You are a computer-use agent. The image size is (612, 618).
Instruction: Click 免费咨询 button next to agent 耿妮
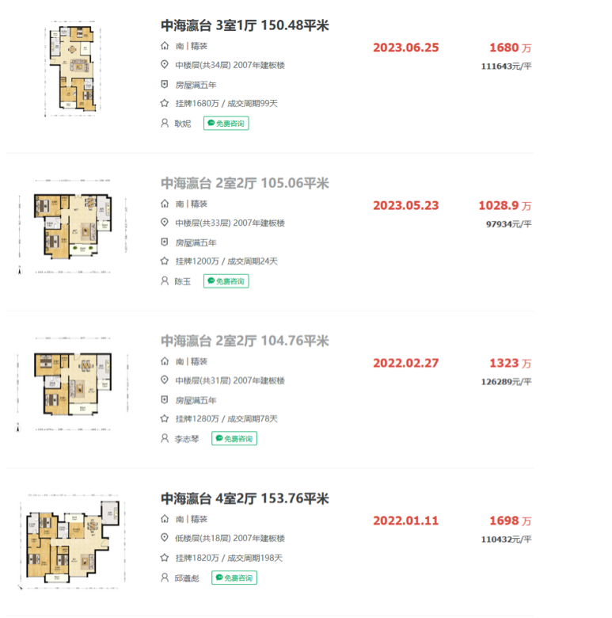pos(226,124)
